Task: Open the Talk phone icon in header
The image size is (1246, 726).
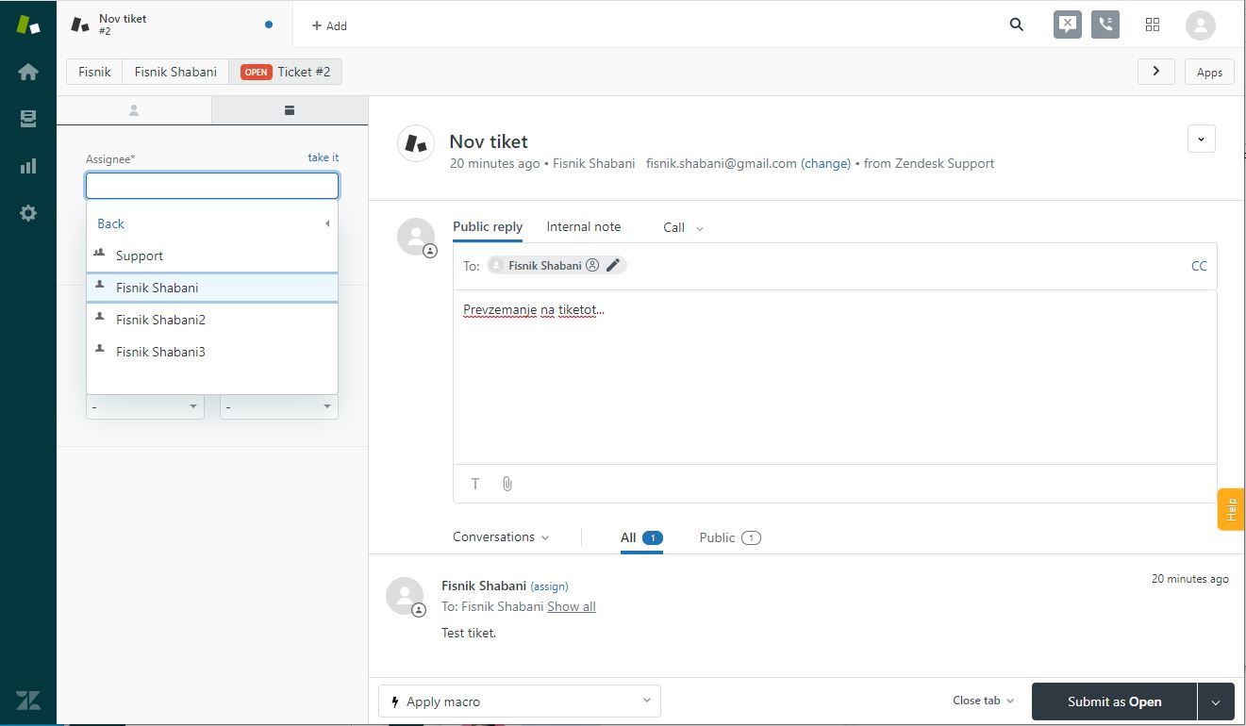Action: click(1105, 25)
